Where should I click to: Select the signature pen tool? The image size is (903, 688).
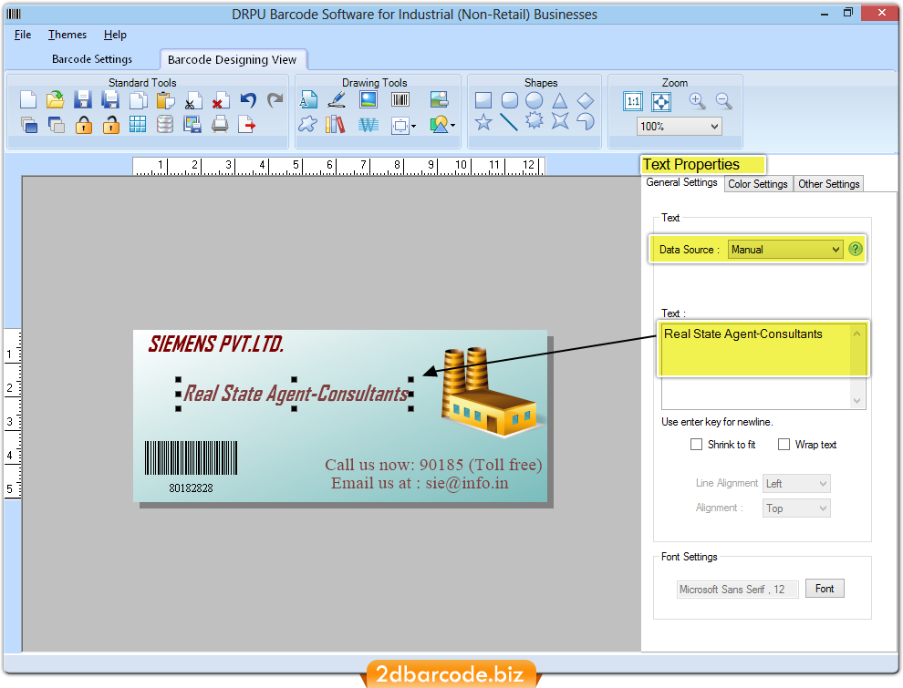337,100
